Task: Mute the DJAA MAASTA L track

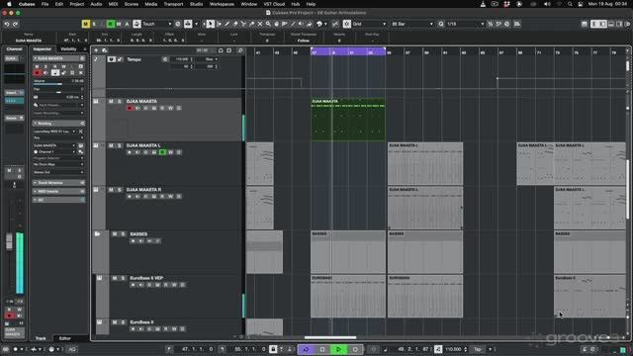Action: click(x=111, y=145)
